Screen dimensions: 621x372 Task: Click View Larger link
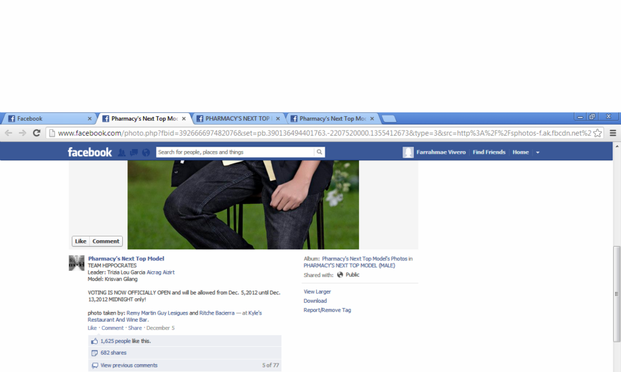click(317, 292)
